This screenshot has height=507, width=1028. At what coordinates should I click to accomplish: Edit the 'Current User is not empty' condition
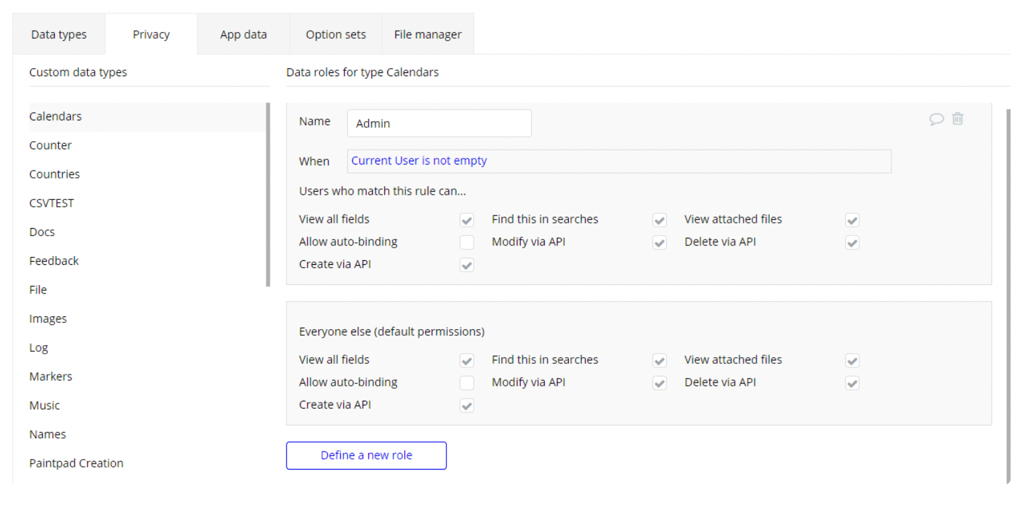pos(619,161)
